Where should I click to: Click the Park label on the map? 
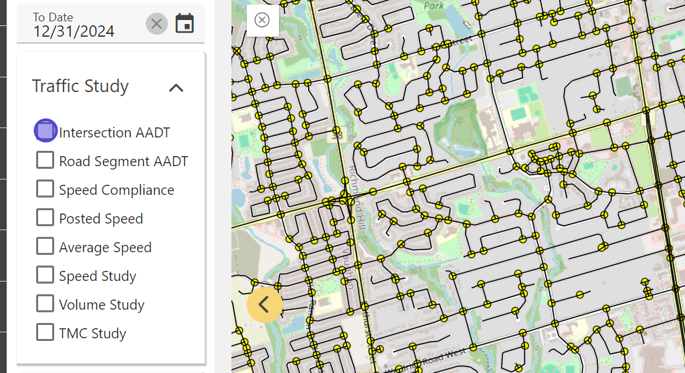coord(434,5)
